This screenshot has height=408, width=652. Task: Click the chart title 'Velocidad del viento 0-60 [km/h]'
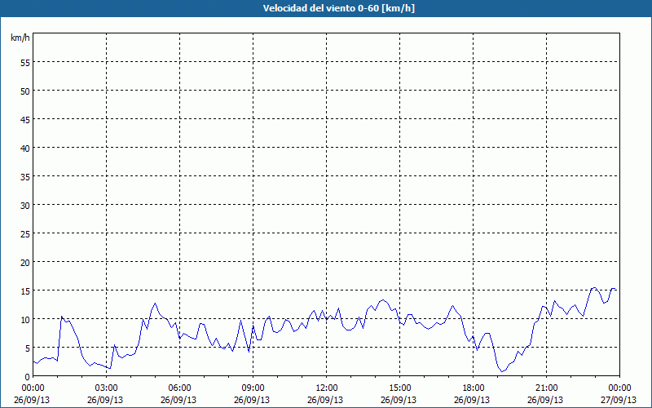338,8
